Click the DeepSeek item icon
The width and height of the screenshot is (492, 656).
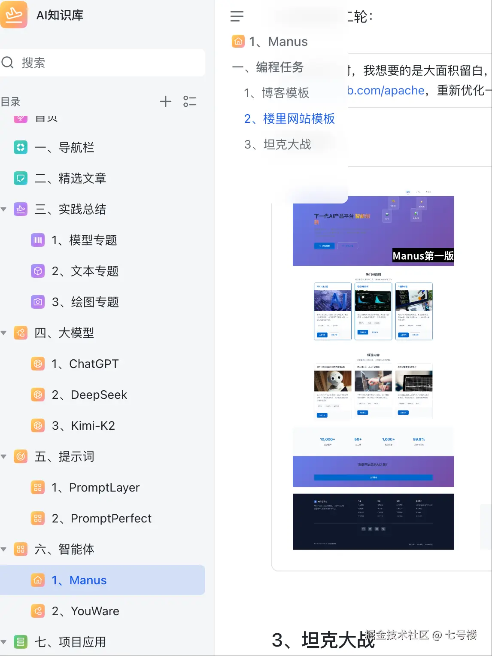point(38,395)
